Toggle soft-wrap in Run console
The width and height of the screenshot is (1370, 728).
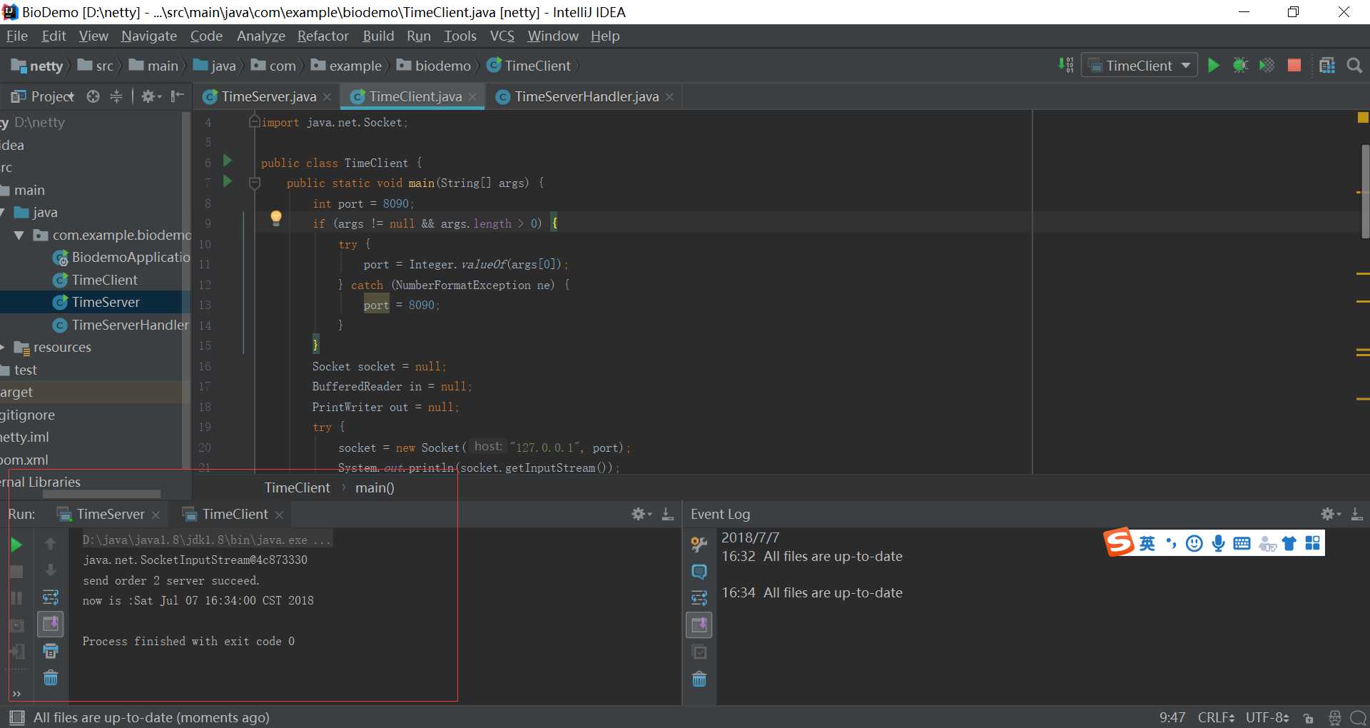(x=51, y=597)
